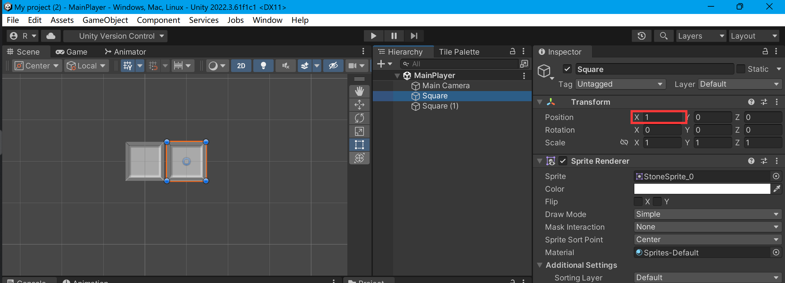Switch to the Animator tab
The height and width of the screenshot is (283, 785).
tap(126, 52)
